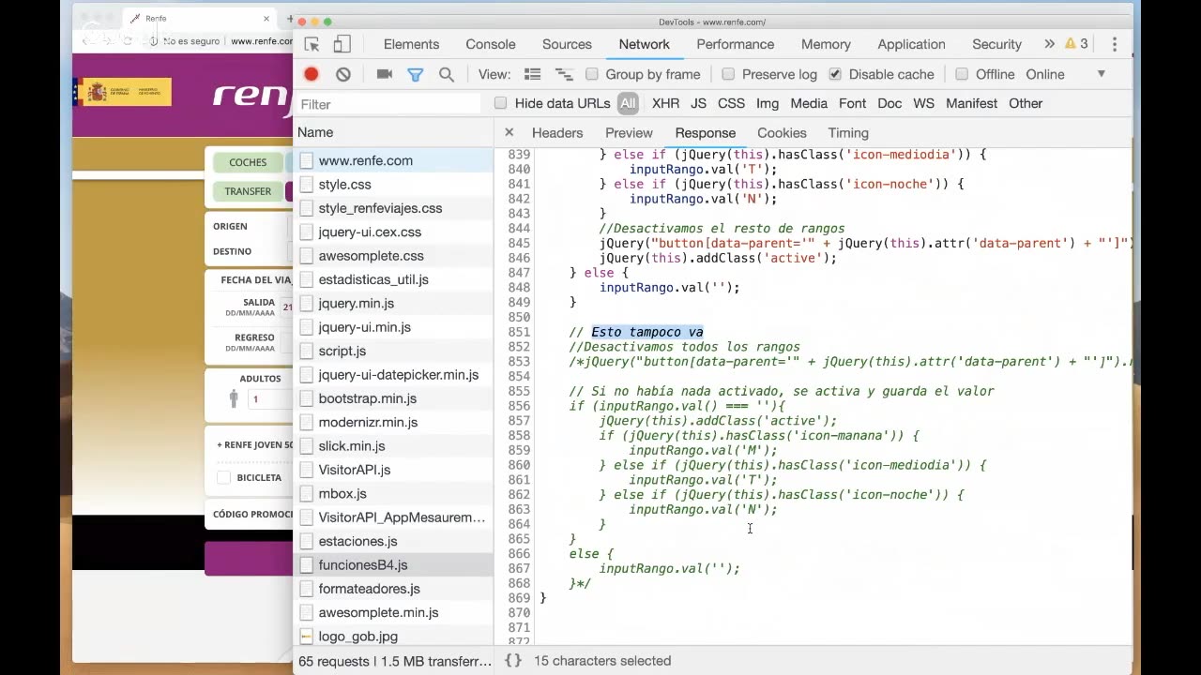Select the script.js request
Image resolution: width=1201 pixels, height=675 pixels.
coord(393,351)
